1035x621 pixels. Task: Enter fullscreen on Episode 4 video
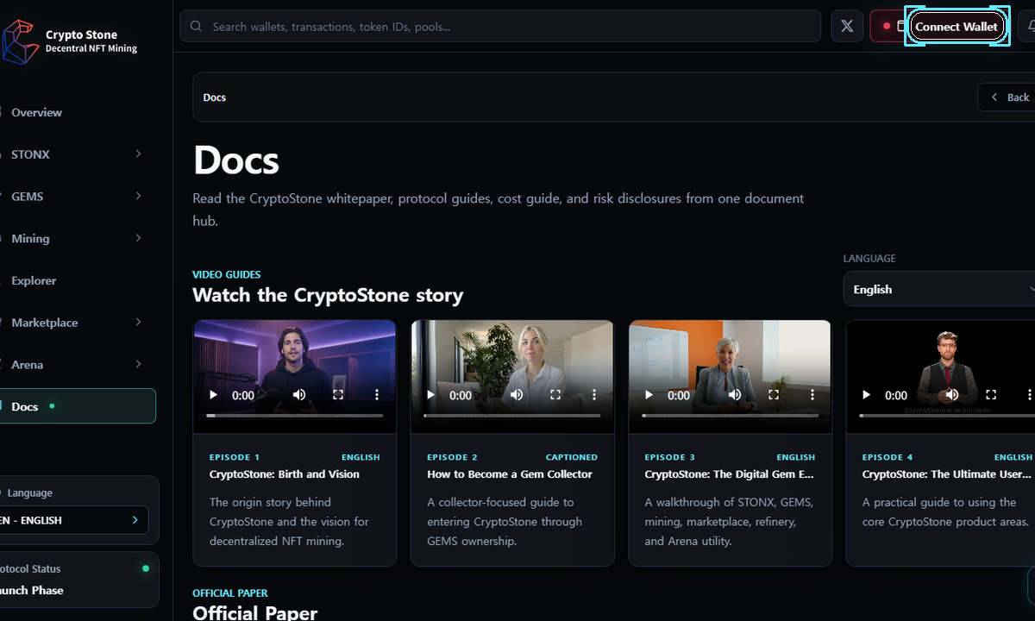tap(991, 395)
